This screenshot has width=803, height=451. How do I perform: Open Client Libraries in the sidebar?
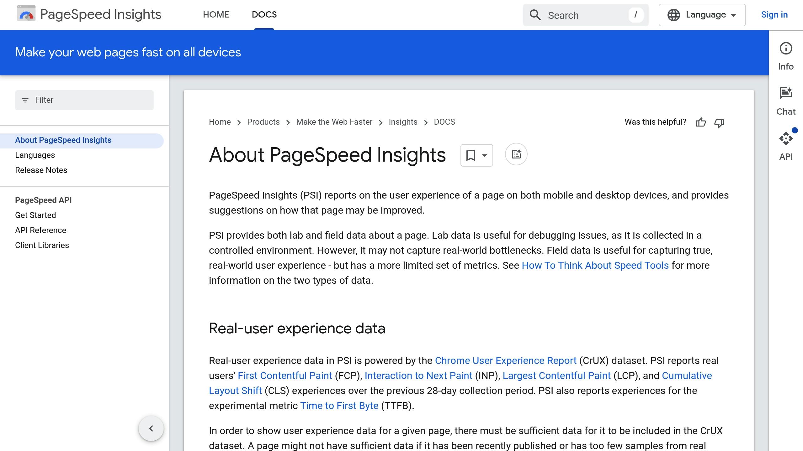tap(42, 246)
